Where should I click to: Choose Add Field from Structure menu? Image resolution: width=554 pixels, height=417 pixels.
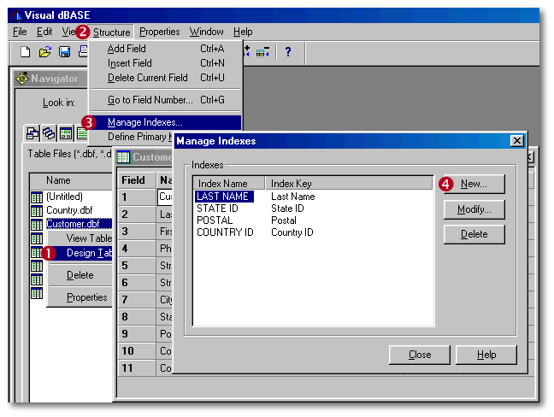point(166,49)
